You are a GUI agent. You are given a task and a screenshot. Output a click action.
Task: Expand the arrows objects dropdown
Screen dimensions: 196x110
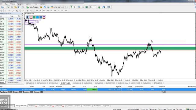(33, 11)
